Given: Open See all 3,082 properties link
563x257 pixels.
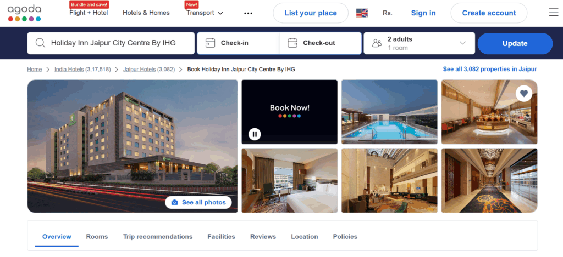Looking at the screenshot, I should 490,69.
